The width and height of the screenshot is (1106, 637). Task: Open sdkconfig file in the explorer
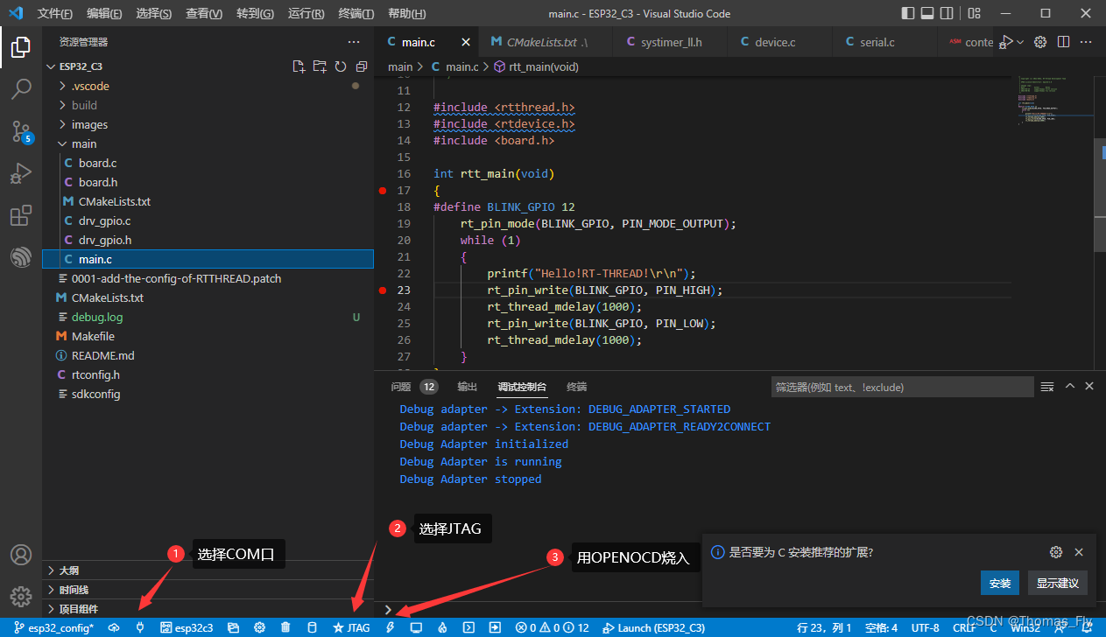click(x=208, y=394)
